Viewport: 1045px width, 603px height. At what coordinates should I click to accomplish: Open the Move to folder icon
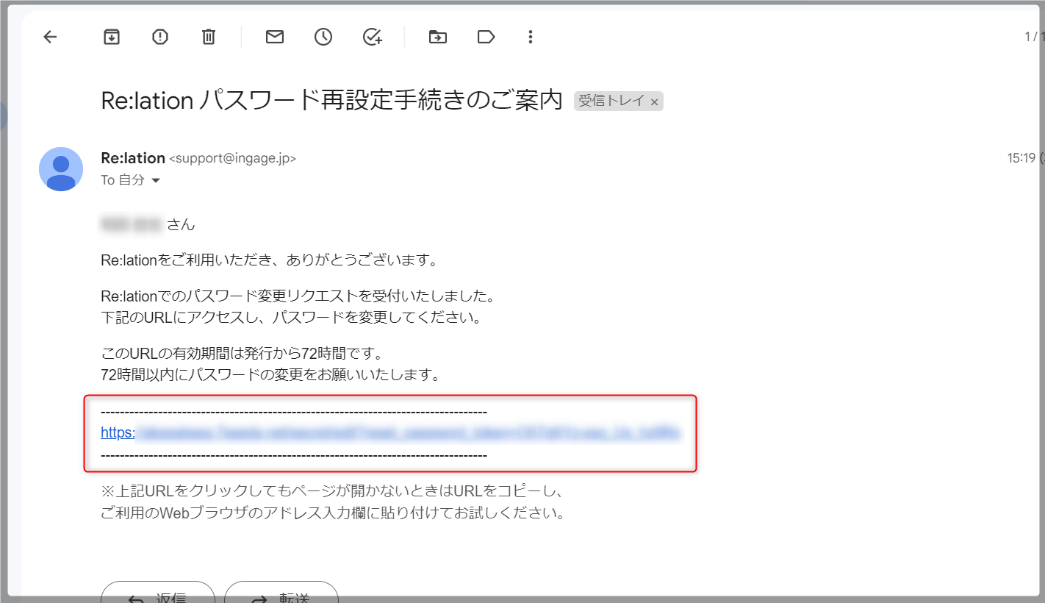[x=438, y=37]
